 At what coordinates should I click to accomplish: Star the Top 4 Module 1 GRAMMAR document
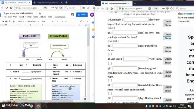36,13
